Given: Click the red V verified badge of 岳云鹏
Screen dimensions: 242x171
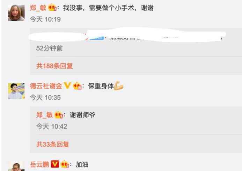Looking at the screenshot, I should [x=55, y=164].
